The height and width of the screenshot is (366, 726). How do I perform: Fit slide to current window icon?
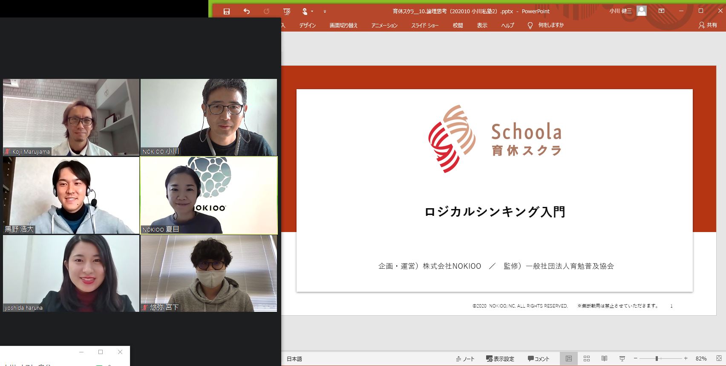719,359
